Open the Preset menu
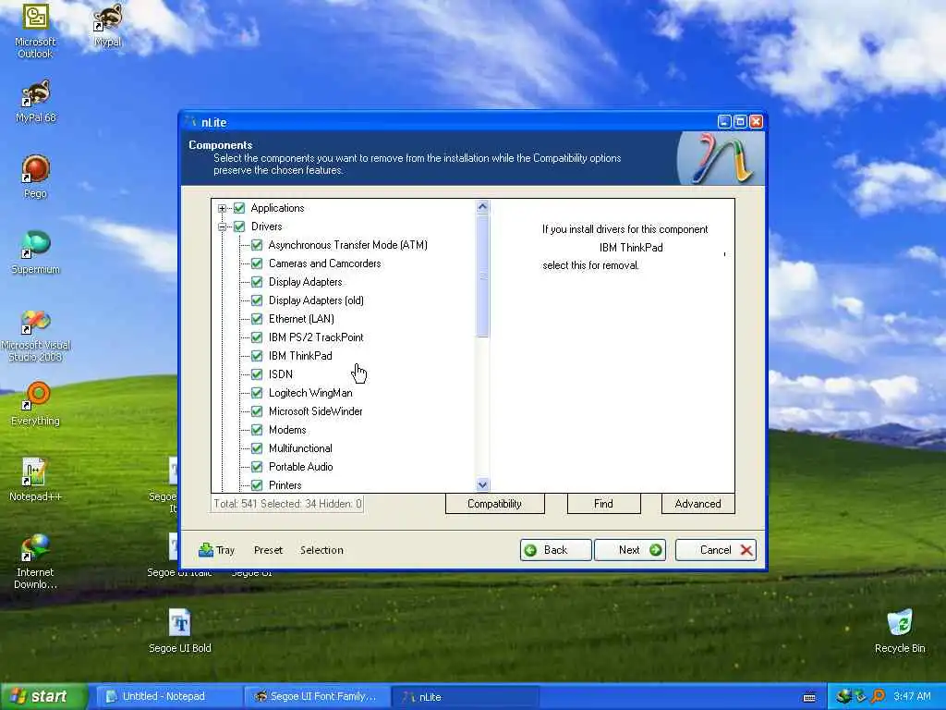The height and width of the screenshot is (710, 946). tap(268, 550)
